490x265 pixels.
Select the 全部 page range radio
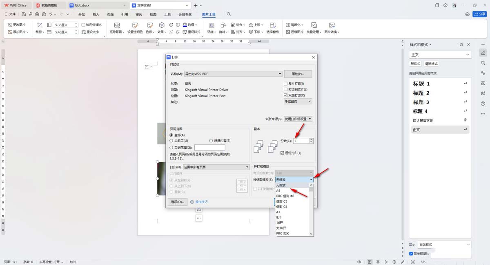tap(171, 135)
